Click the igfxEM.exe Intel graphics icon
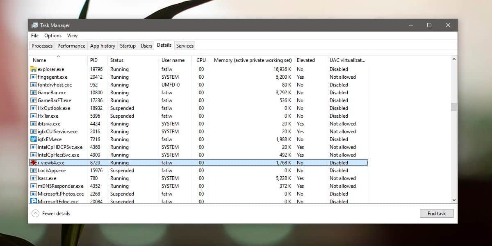 coord(34,139)
